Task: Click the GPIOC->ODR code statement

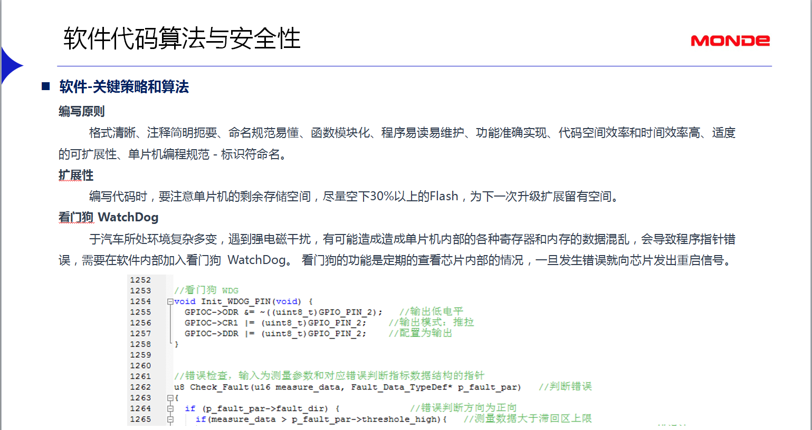Action: 211,312
